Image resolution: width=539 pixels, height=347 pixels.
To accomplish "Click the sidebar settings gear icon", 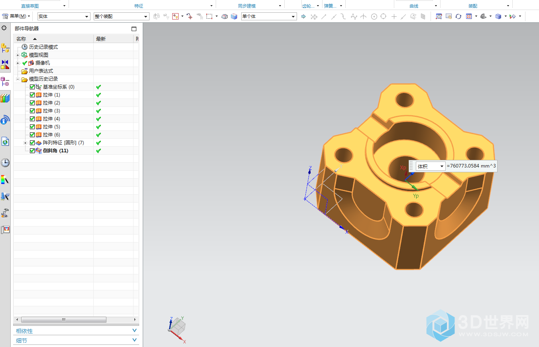I will pyautogui.click(x=4, y=28).
